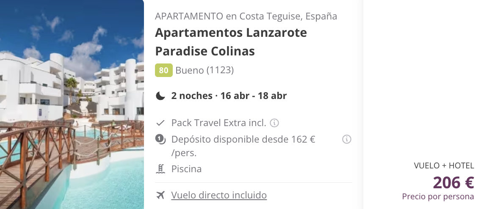Click the VUELO + HOTEL label
The height and width of the screenshot is (209, 481).
(444, 166)
